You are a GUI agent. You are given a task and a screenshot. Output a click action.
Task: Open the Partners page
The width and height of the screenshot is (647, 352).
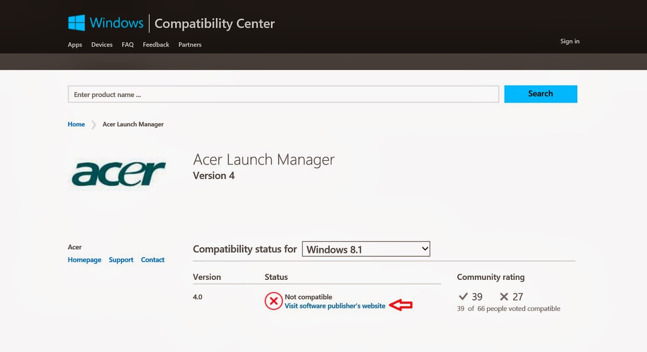(190, 44)
